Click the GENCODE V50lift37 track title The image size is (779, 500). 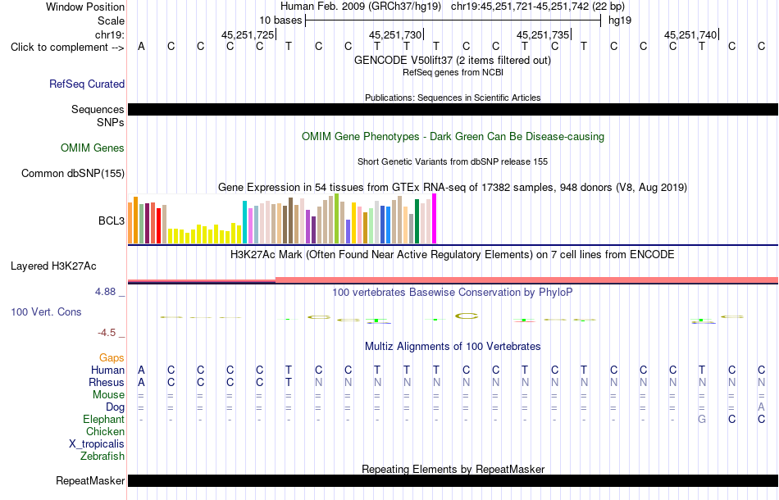coord(452,60)
